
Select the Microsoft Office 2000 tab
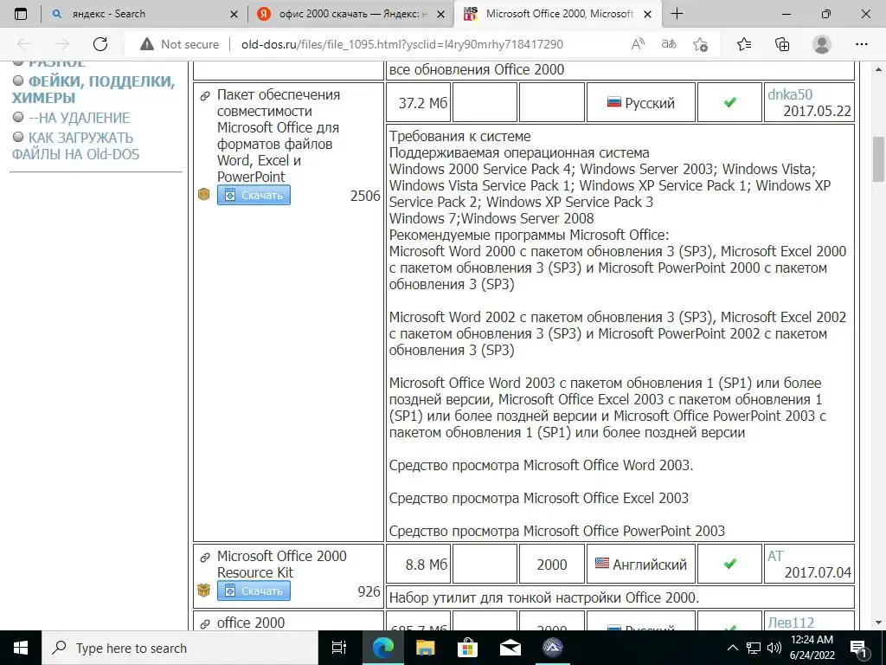click(556, 14)
